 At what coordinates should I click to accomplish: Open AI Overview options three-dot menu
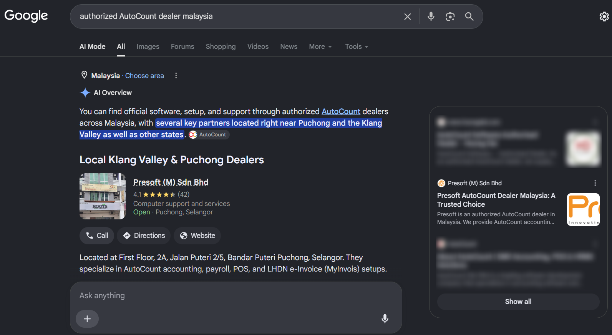(176, 76)
